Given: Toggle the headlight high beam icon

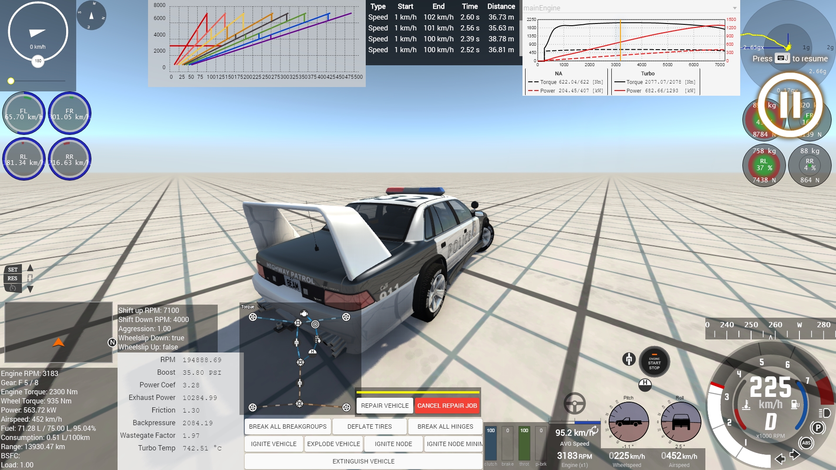Looking at the screenshot, I should [824, 413].
